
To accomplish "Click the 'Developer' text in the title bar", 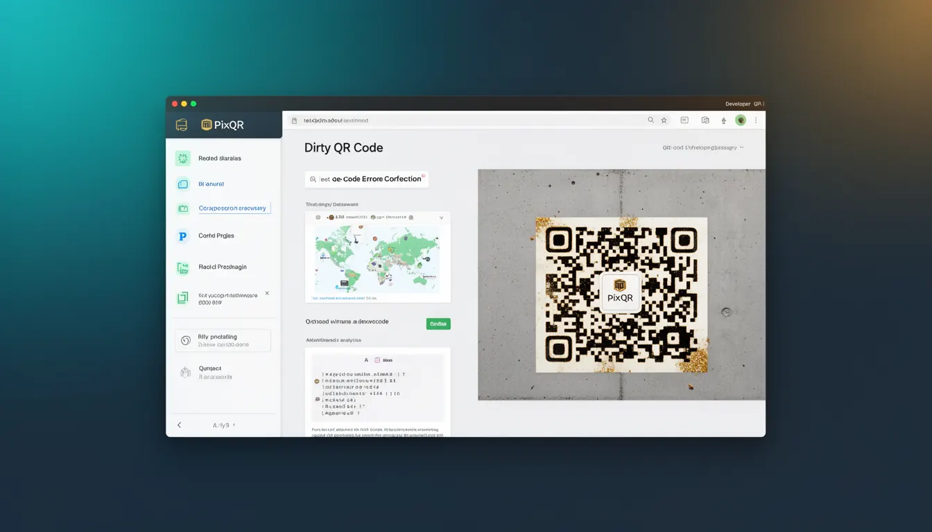I will click(738, 104).
